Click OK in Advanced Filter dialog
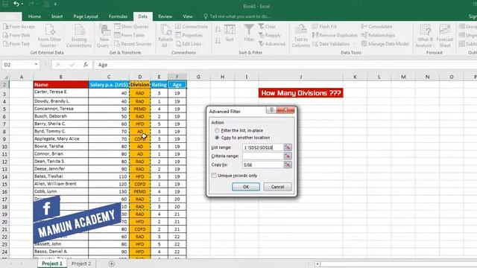 coord(246,187)
